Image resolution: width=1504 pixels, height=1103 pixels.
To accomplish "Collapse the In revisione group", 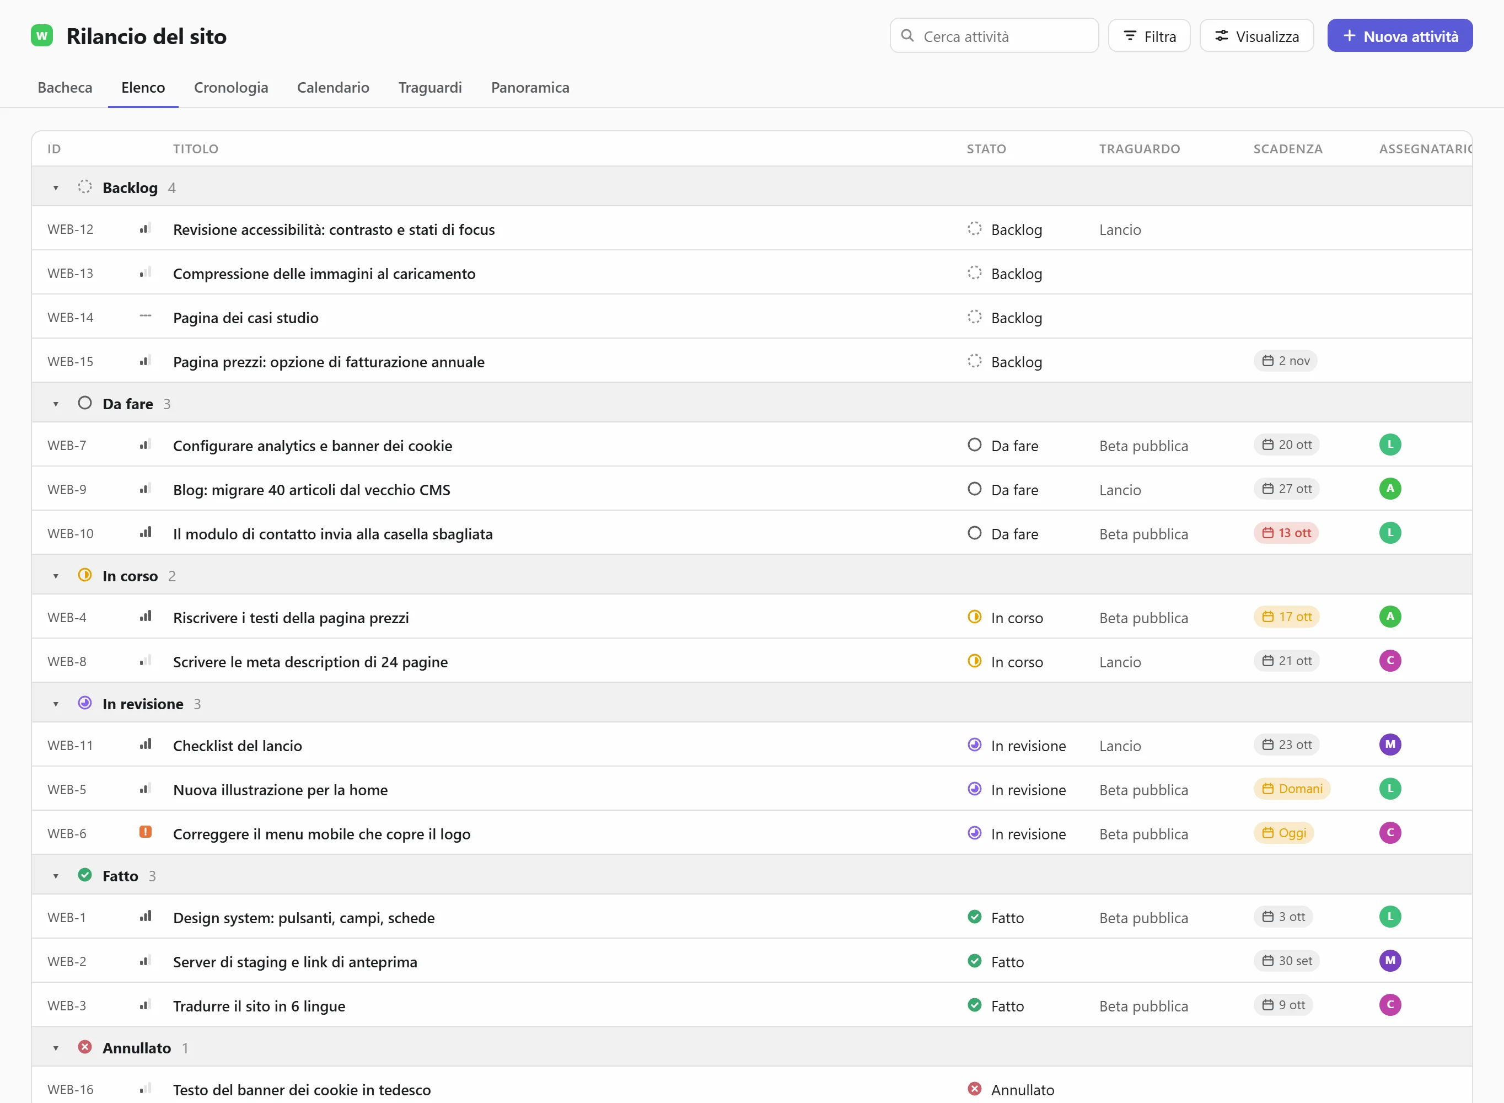I will (56, 704).
